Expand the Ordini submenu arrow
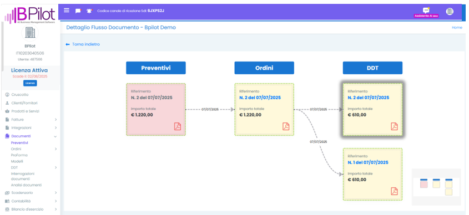 click(x=56, y=149)
